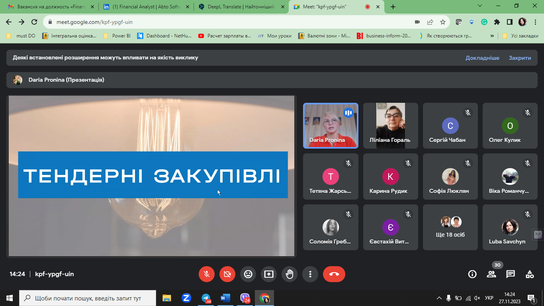
Task: Open the more options three-dot menu
Action: pos(310,274)
